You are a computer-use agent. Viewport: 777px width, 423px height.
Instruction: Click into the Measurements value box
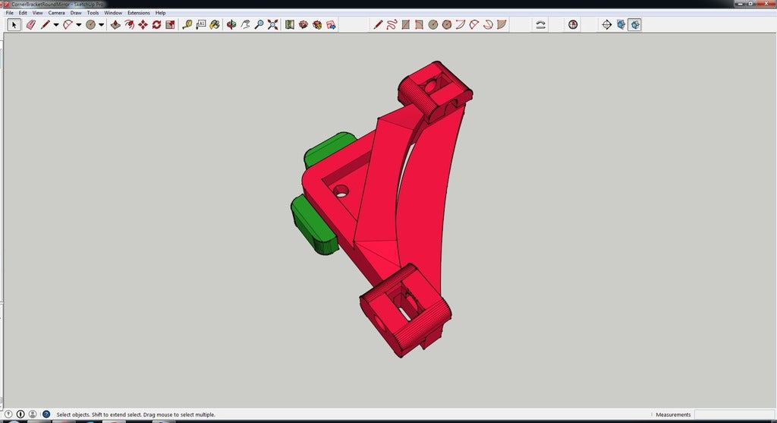[x=734, y=415]
